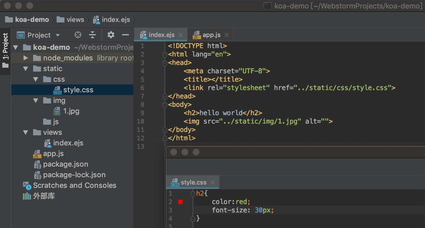
Task: Click the 'color:red;' line in style.css
Action: coord(231,202)
